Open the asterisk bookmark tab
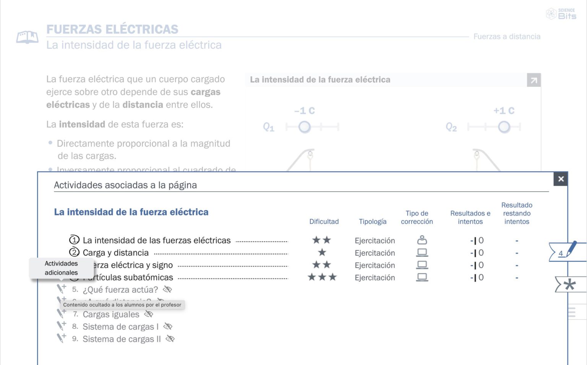Image resolution: width=587 pixels, height=365 pixels. click(x=569, y=285)
